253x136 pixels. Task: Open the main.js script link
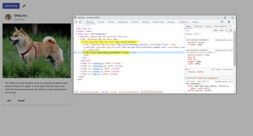point(97,74)
